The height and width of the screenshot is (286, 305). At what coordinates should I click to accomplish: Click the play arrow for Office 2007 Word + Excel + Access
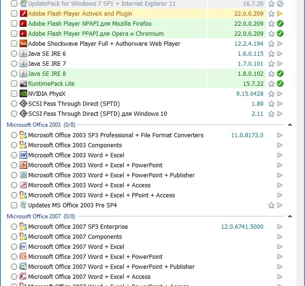click(x=280, y=276)
